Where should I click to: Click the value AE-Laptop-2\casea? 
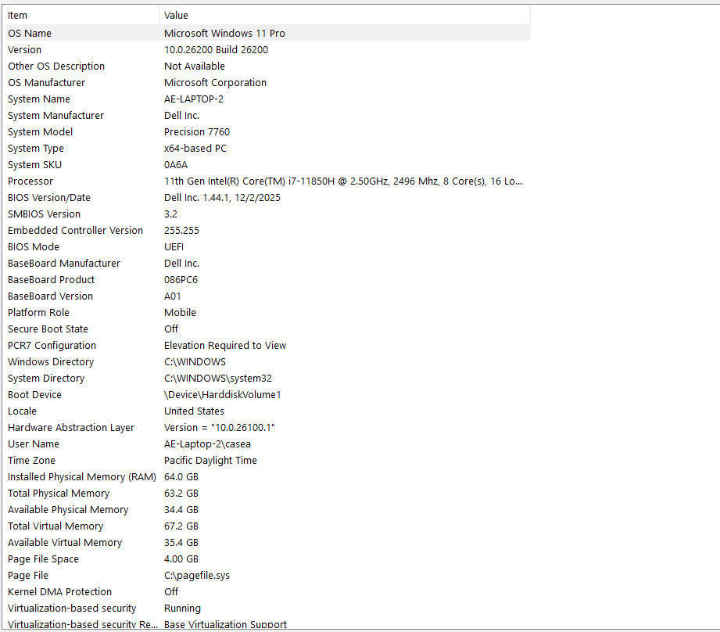pos(207,444)
